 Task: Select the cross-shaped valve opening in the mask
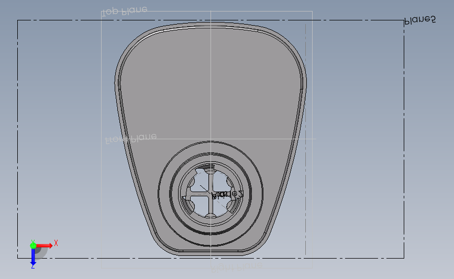coord(211,192)
